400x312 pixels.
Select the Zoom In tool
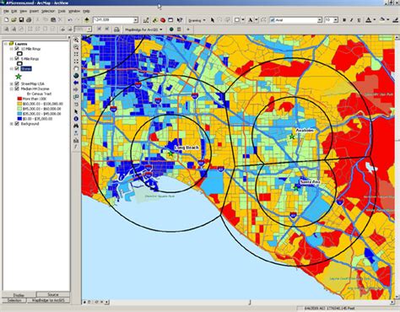coord(76,40)
